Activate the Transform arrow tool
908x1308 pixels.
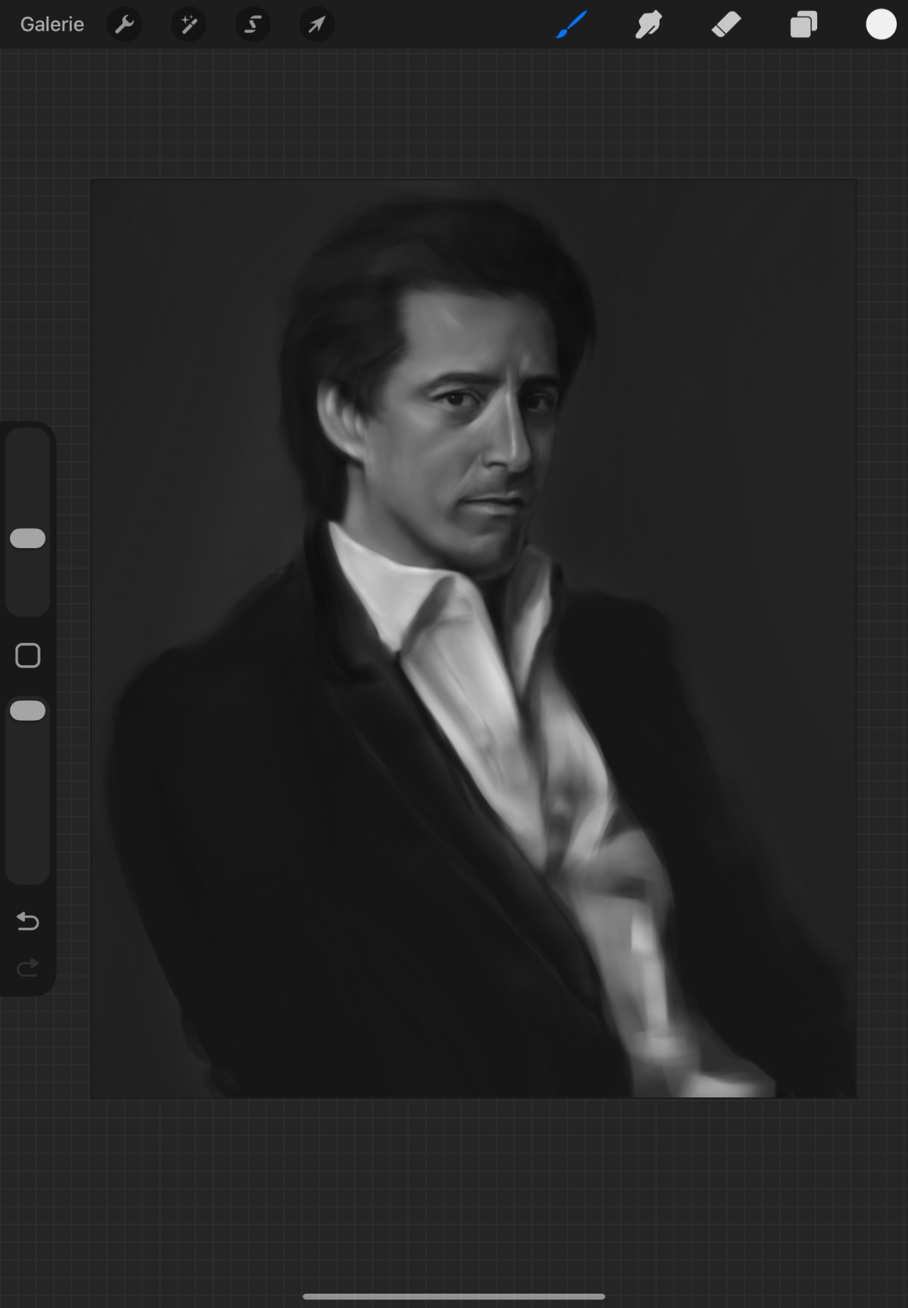(317, 25)
